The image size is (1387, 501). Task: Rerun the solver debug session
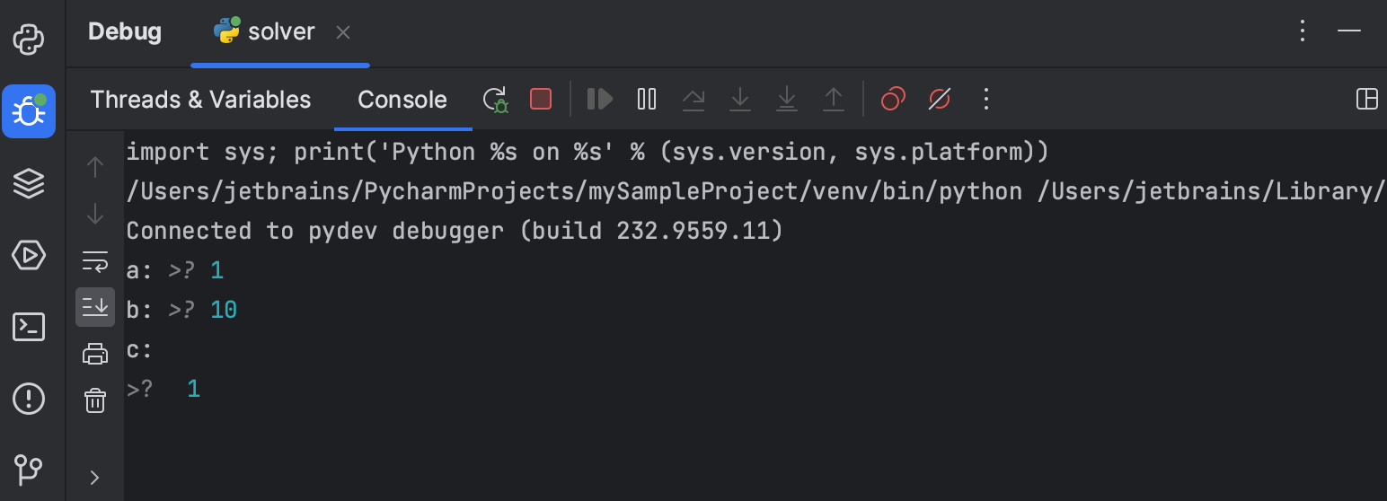tap(495, 99)
